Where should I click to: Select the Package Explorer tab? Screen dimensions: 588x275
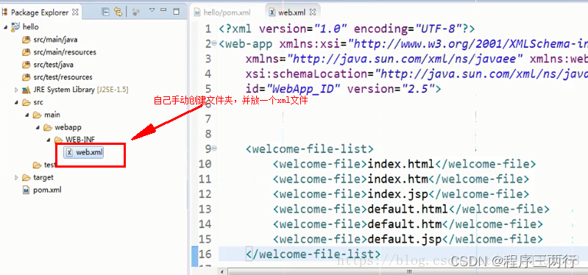pos(40,12)
